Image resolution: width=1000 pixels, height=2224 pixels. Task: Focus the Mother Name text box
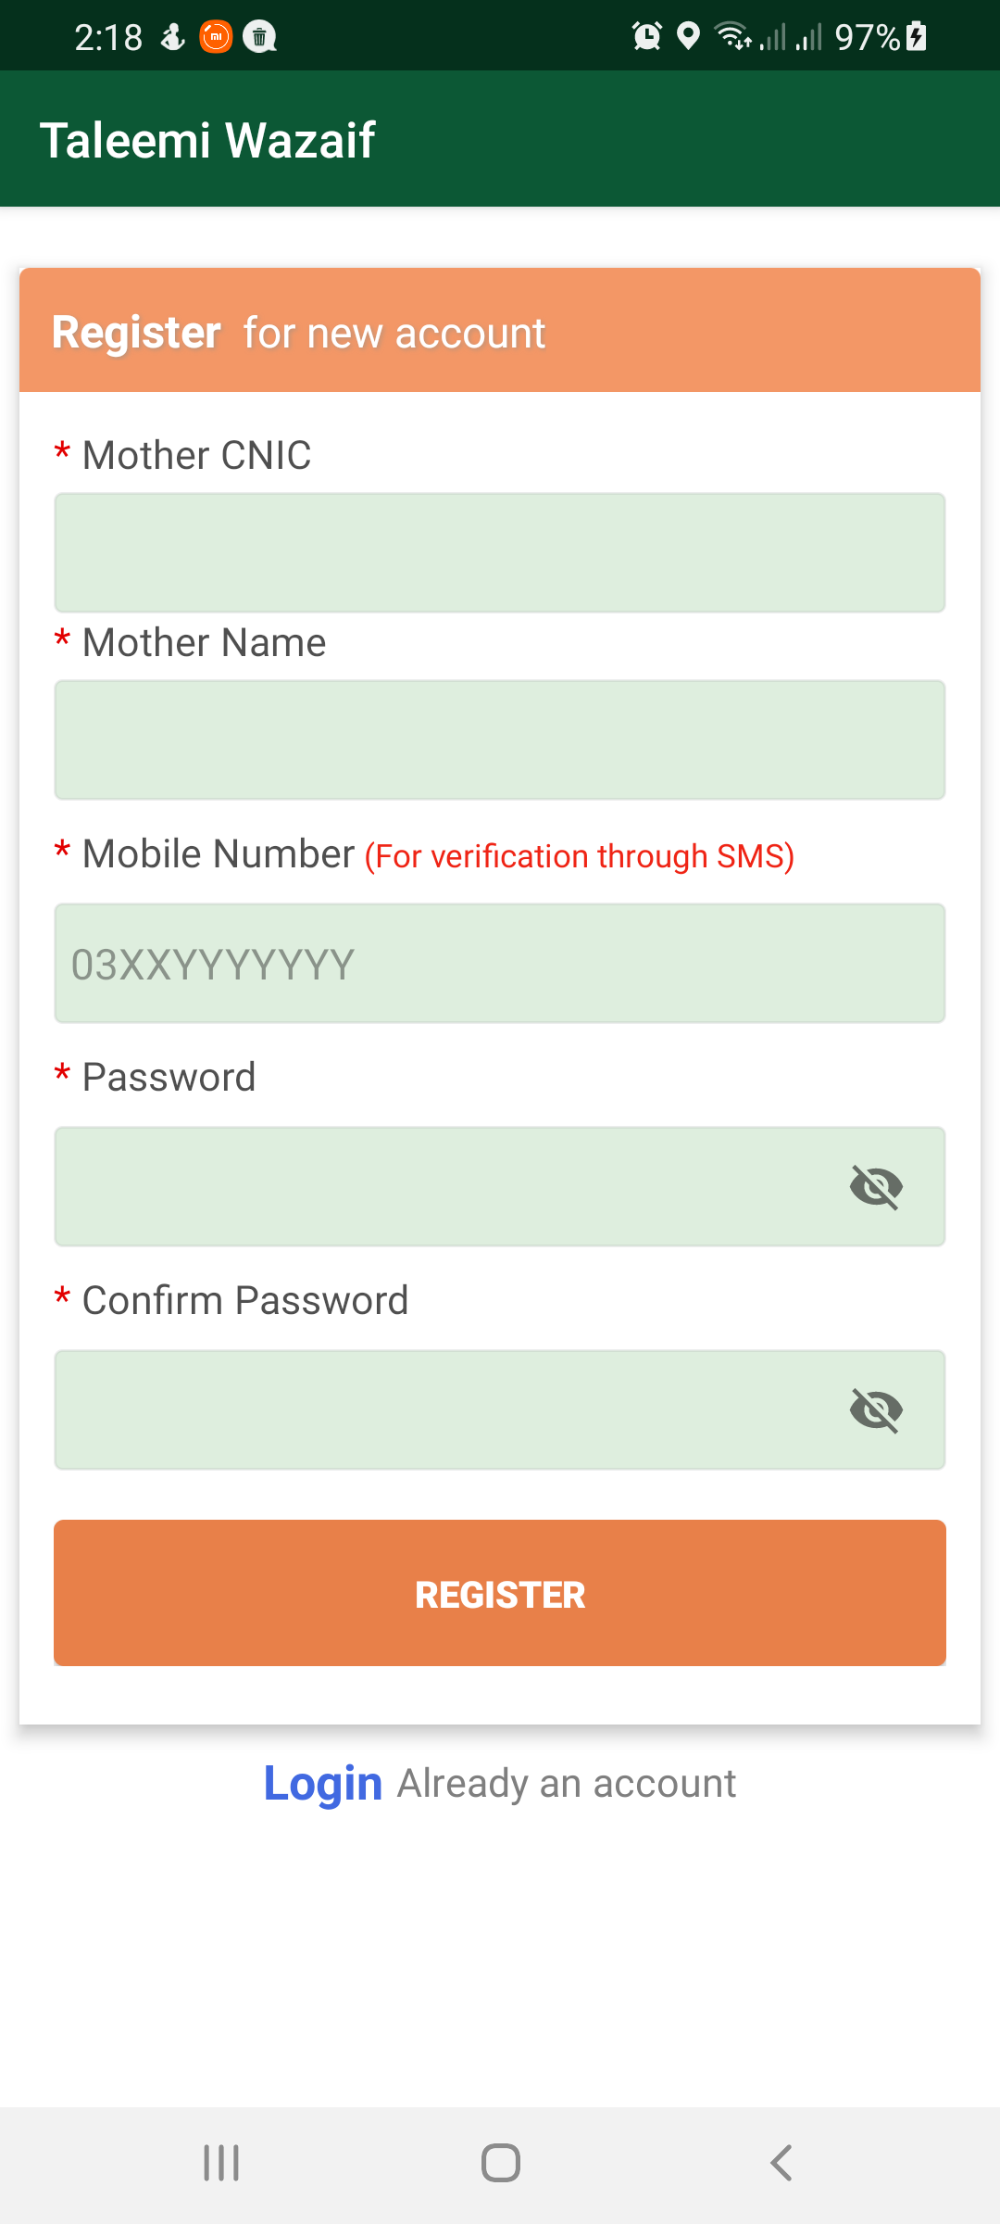(500, 739)
